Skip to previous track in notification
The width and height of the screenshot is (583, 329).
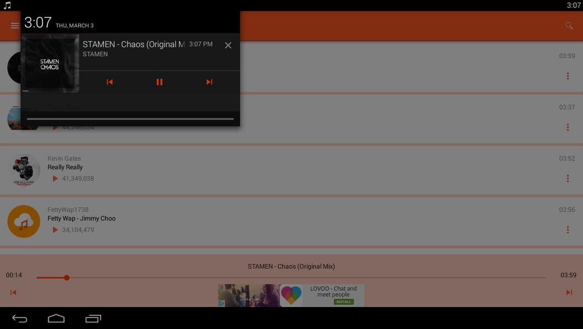tap(110, 82)
